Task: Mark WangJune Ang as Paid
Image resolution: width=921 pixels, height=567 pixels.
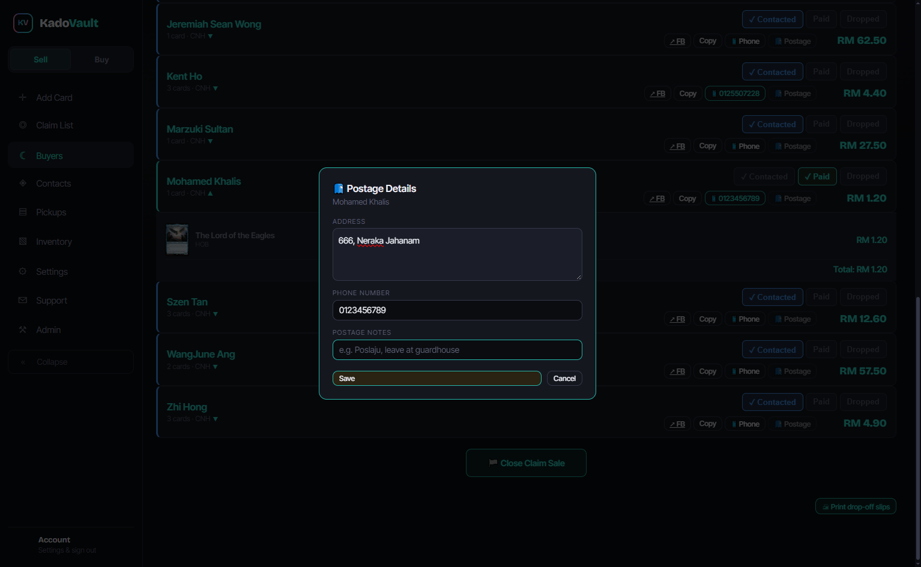Action: pyautogui.click(x=821, y=349)
